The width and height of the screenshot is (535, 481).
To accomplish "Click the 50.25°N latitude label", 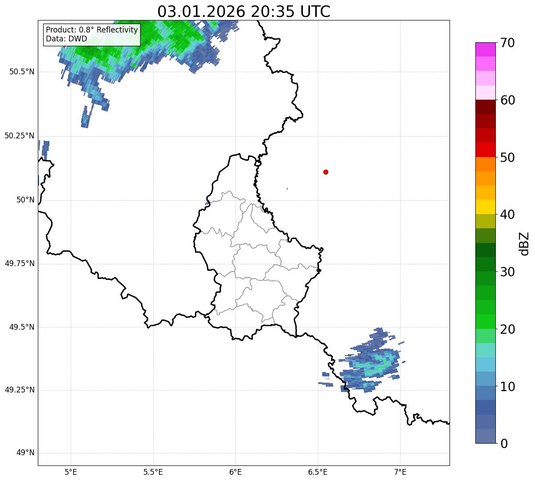I will [x=20, y=136].
